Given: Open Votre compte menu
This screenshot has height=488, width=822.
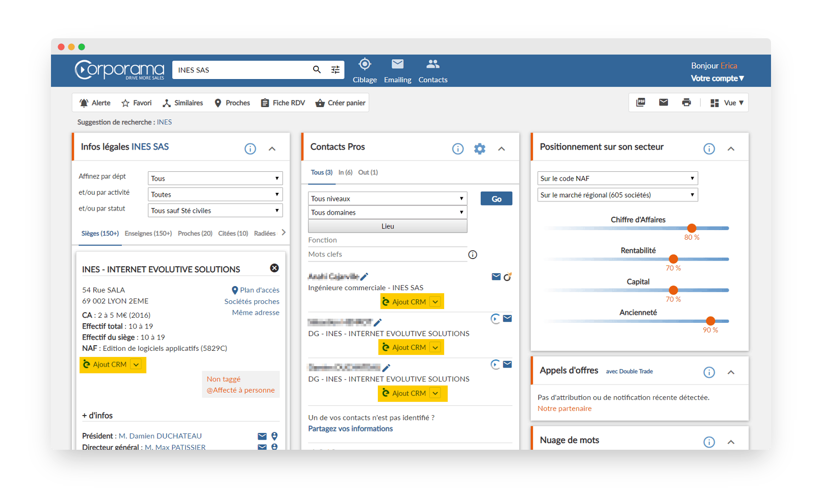Looking at the screenshot, I should tap(717, 79).
